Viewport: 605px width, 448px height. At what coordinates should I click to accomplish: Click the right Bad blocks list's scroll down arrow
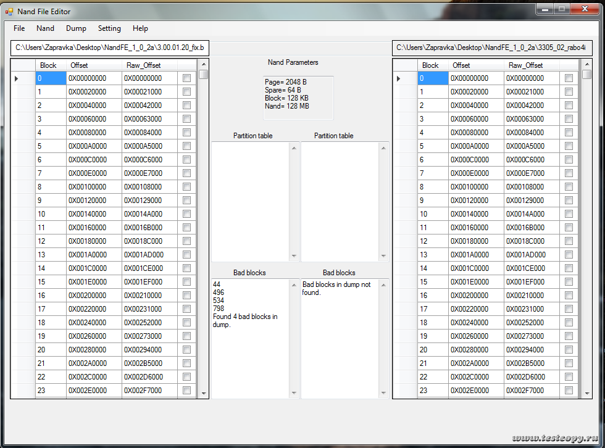tap(384, 393)
